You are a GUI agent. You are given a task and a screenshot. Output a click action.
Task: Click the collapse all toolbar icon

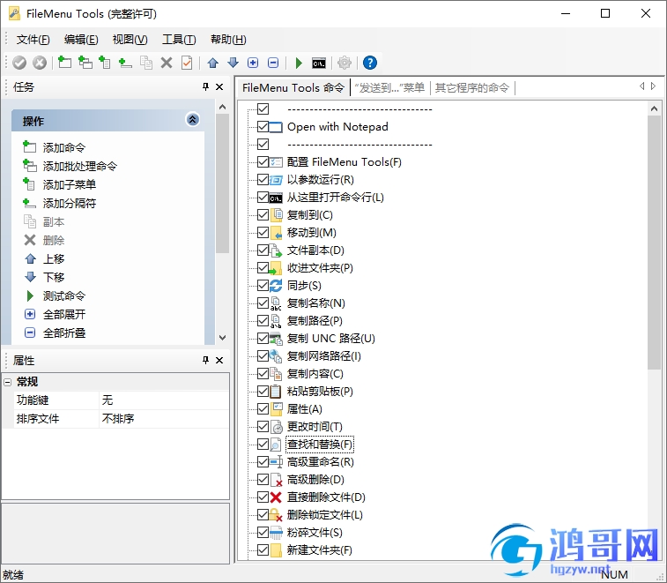pos(273,63)
